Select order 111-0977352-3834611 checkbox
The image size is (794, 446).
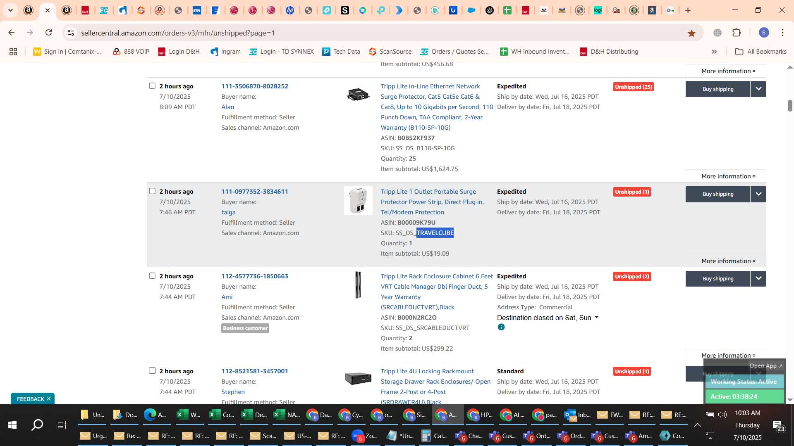click(152, 191)
